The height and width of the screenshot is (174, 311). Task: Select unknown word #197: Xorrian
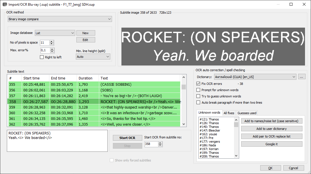[x=209, y=149]
